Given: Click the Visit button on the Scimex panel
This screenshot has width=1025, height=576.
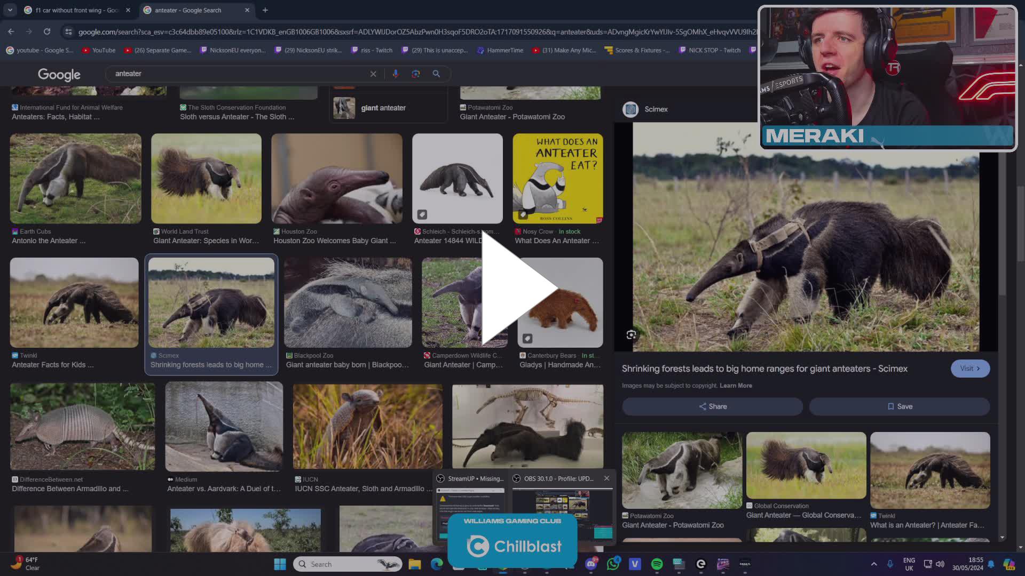Looking at the screenshot, I should 970,368.
